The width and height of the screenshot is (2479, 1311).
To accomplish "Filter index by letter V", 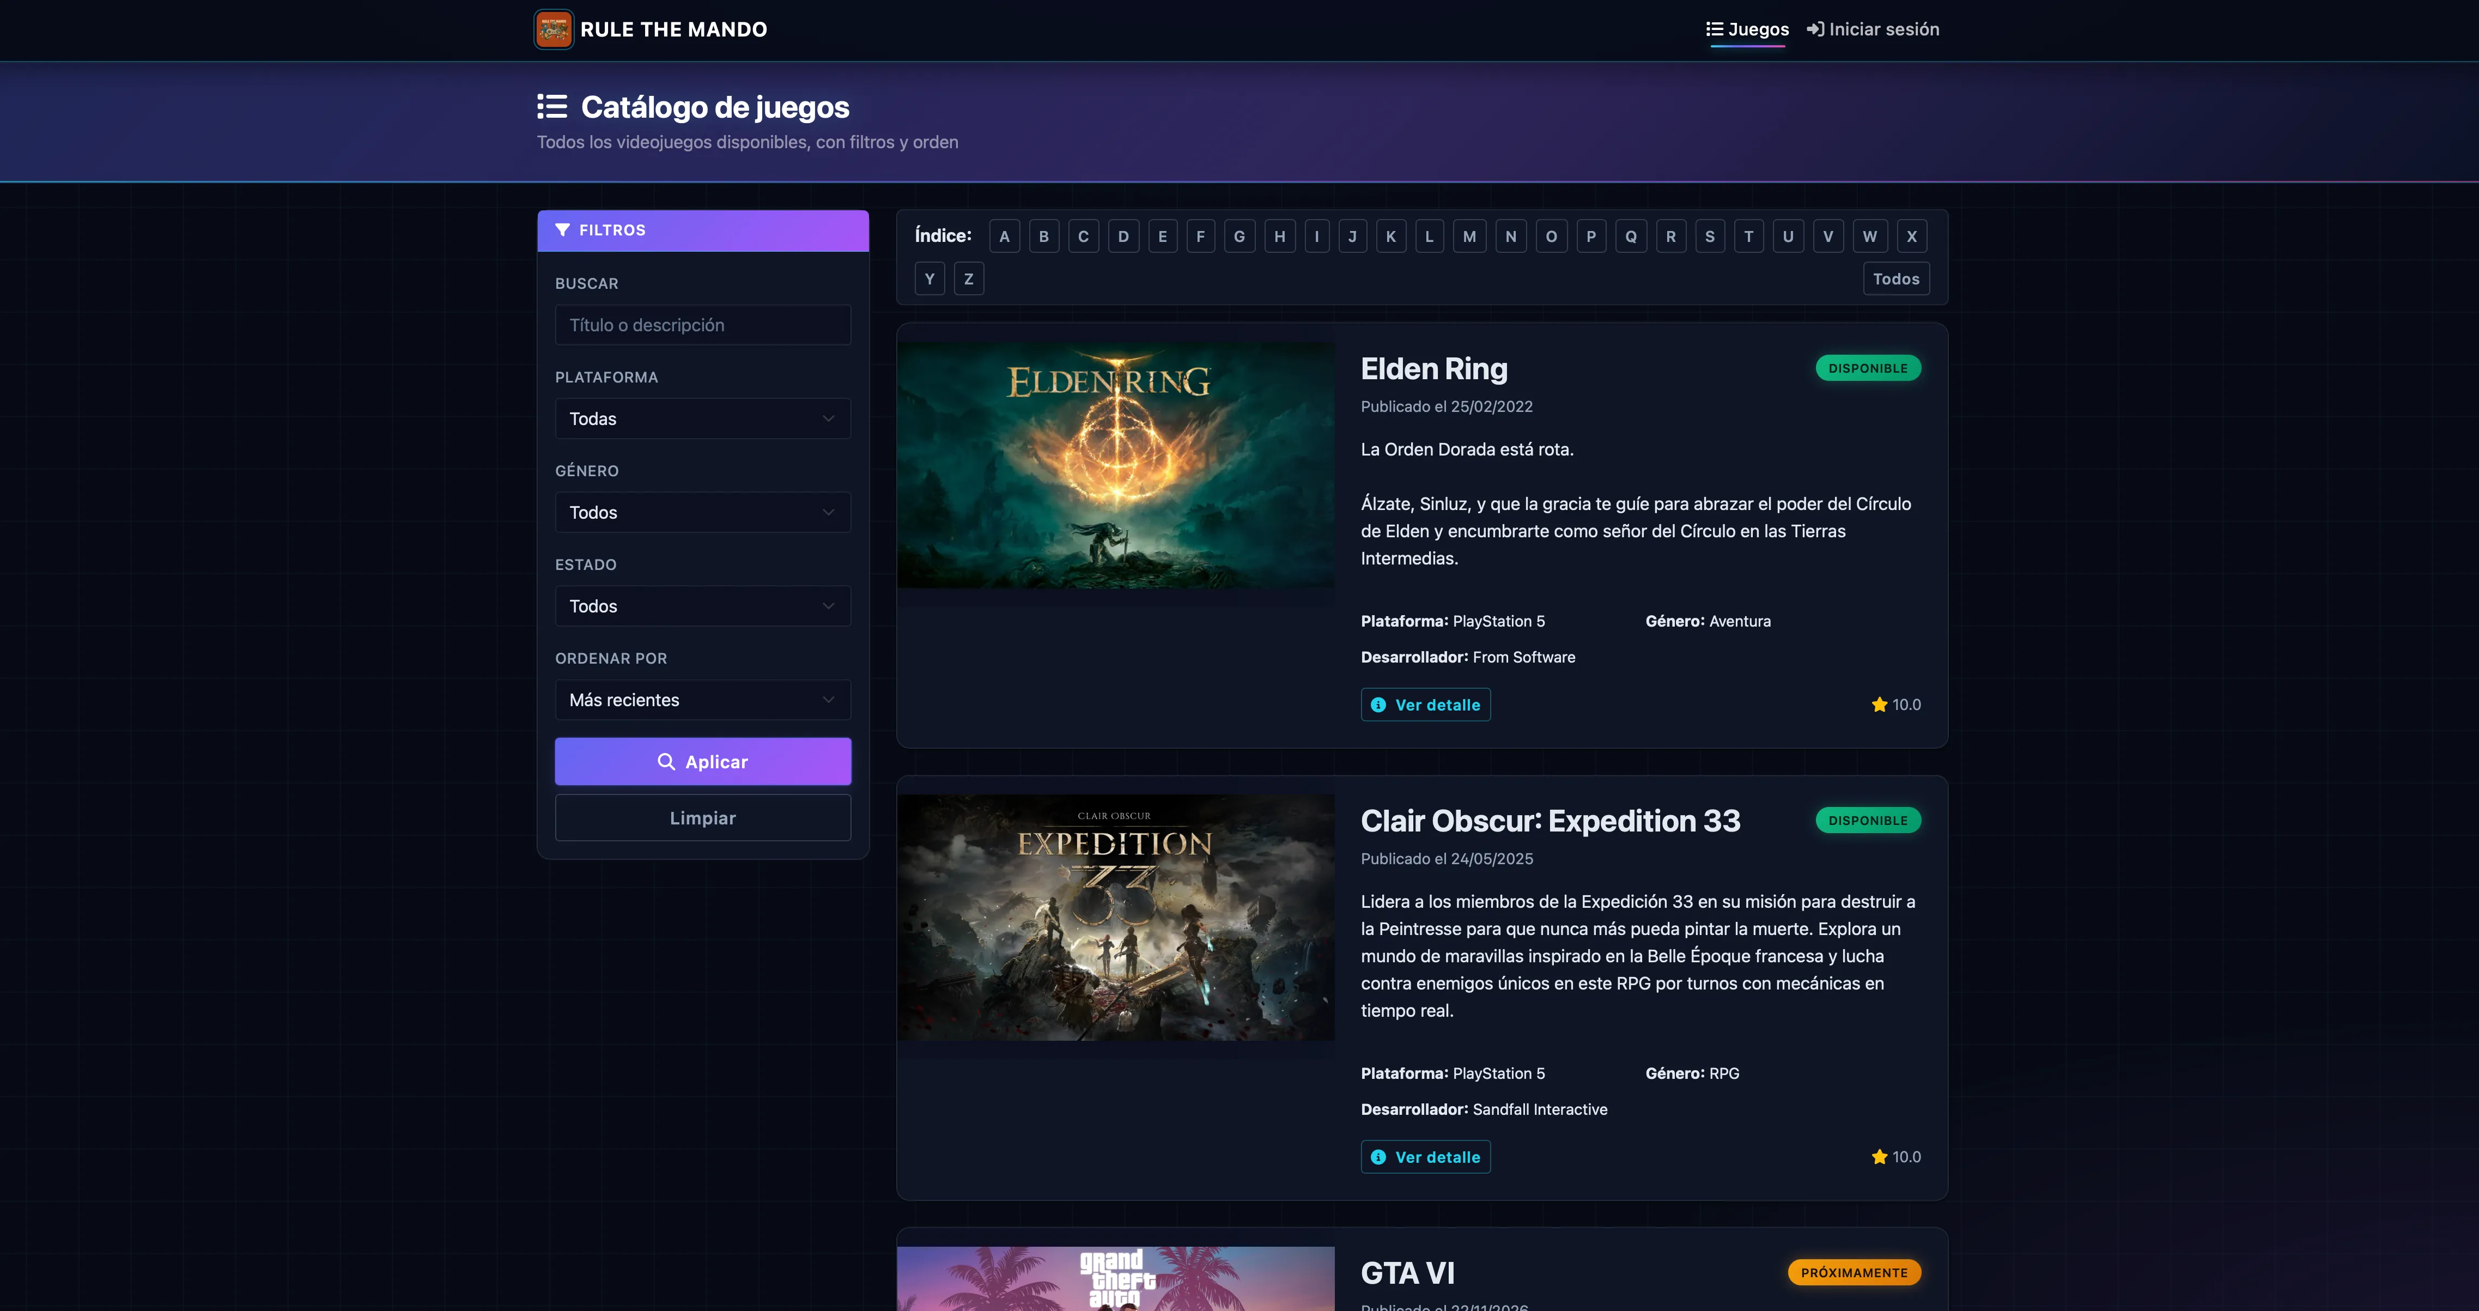I will 1828,237.
